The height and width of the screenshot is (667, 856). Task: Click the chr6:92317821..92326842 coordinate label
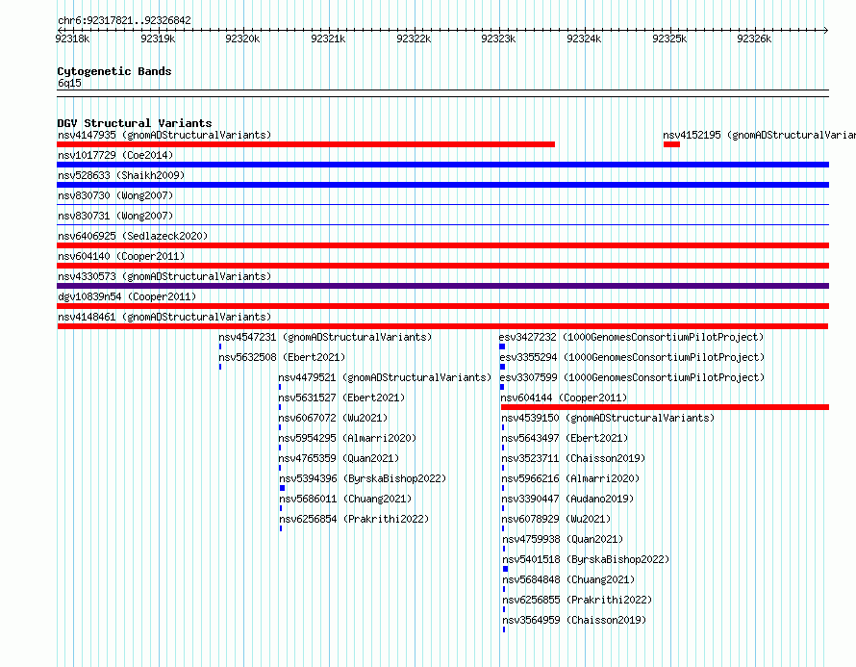coord(124,20)
